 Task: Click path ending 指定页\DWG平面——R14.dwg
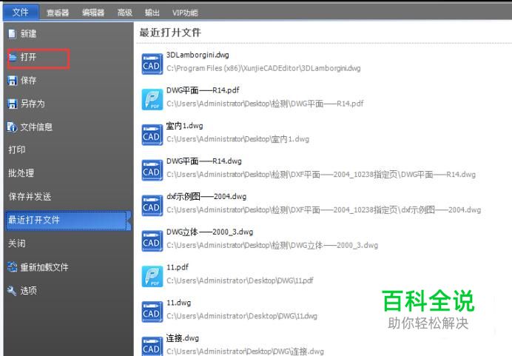(321, 175)
